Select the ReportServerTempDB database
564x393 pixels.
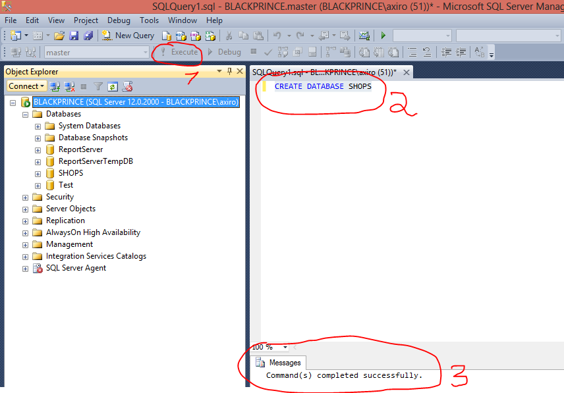tap(96, 161)
